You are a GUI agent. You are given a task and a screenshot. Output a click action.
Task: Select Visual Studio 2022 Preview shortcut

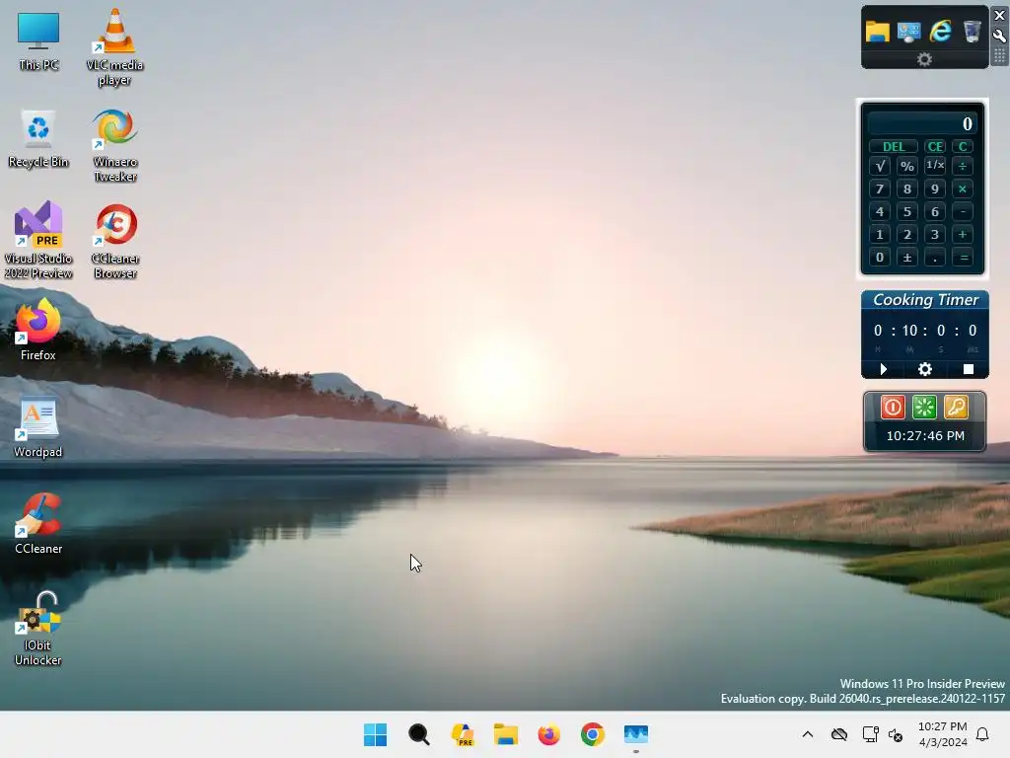click(38, 240)
